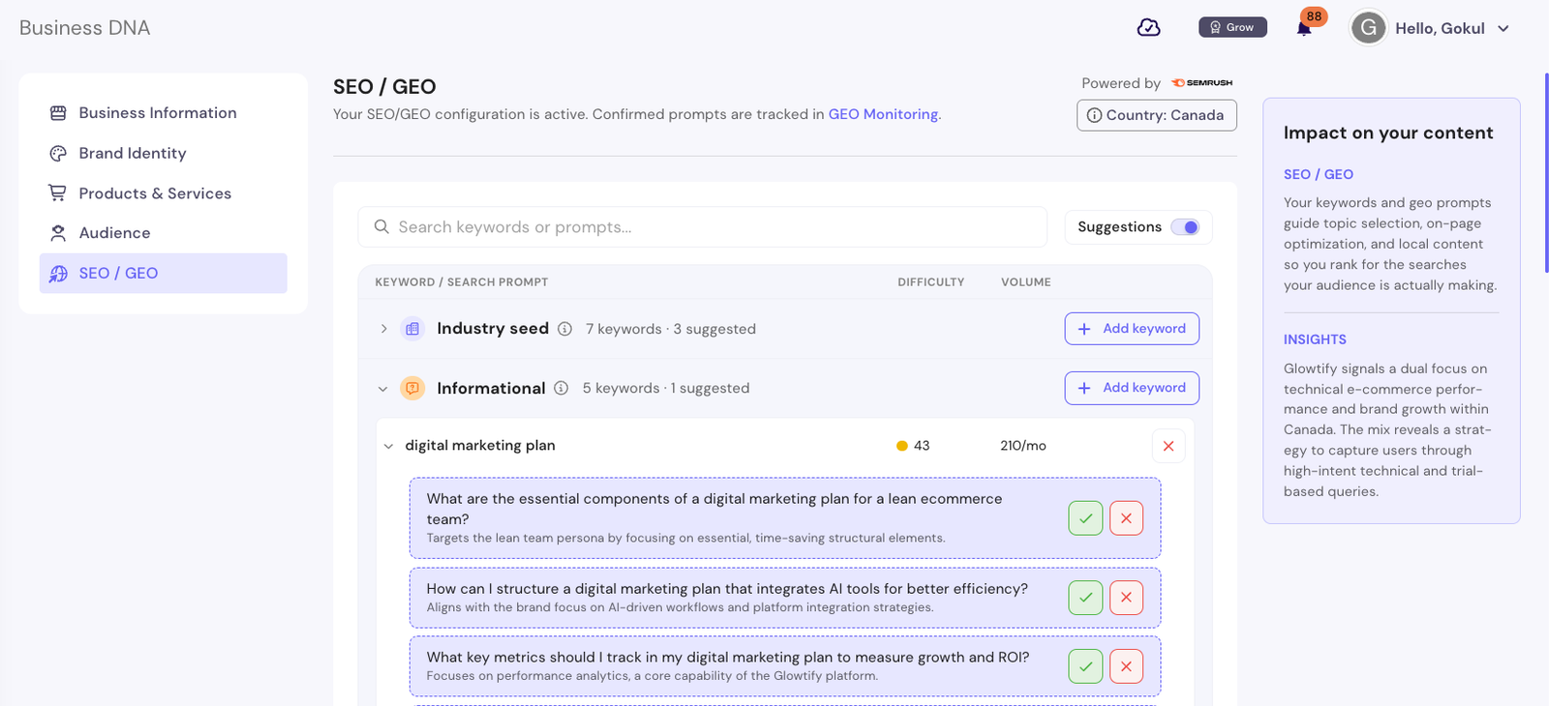Click info icon next to Industry seed
This screenshot has height=706, width=1549.
click(564, 329)
